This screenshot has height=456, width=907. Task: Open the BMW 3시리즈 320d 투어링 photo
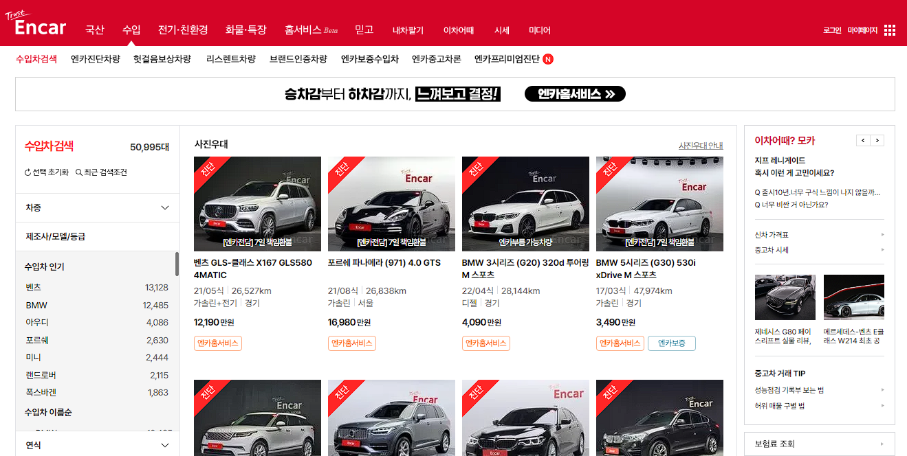tap(525, 204)
